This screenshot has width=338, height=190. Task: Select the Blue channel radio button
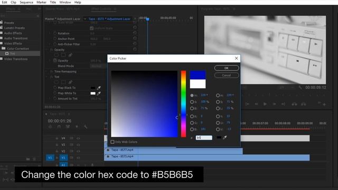[x=192, y=129]
